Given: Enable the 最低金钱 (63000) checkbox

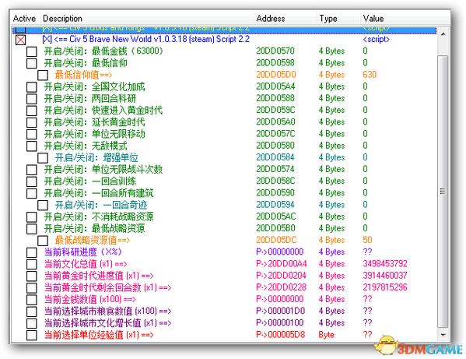Looking at the screenshot, I should tap(31, 51).
